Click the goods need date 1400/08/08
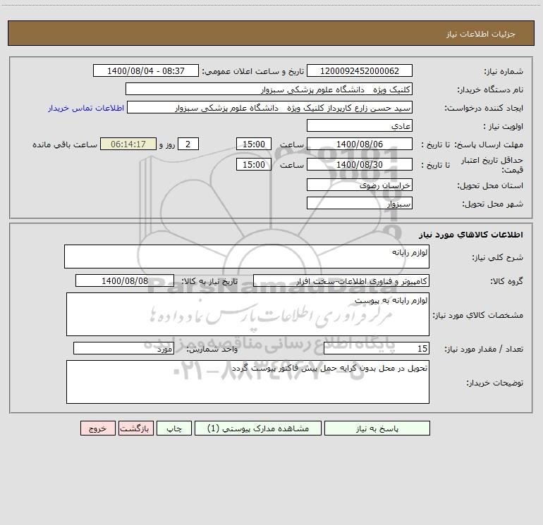Viewport: 543px width, 525px height. pos(125,280)
